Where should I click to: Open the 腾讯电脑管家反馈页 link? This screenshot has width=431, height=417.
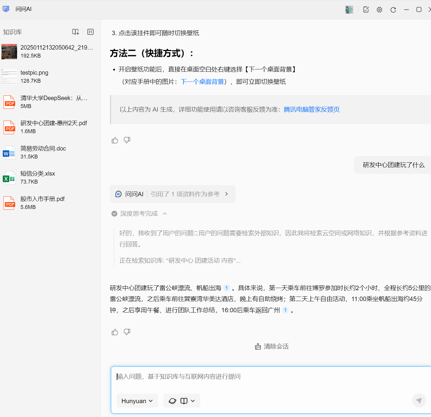(311, 109)
